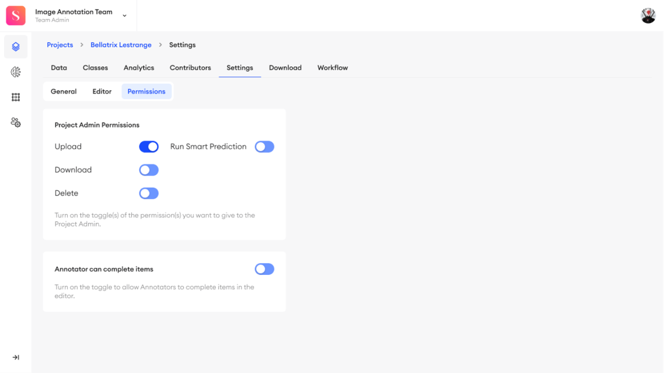Navigate to Projects breadcrumb link
Image resolution: width=664 pixels, height=373 pixels.
pos(60,45)
